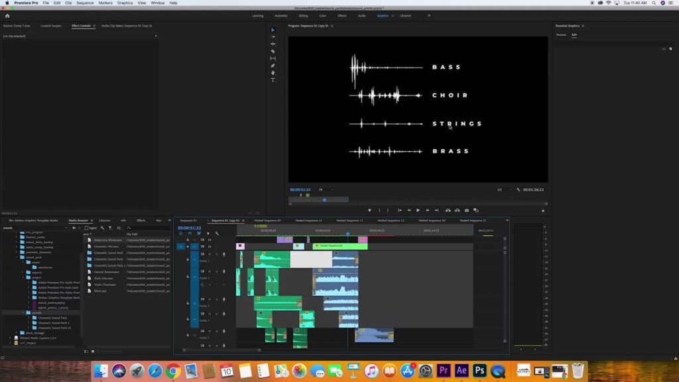Image resolution: width=679 pixels, height=382 pixels.
Task: Click Mark In button
Action: pos(379,210)
